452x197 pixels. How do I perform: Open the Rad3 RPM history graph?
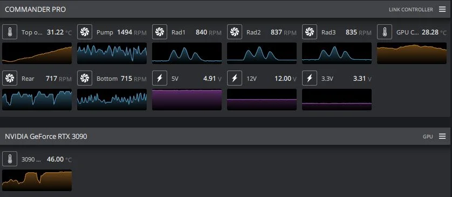pyautogui.click(x=337, y=53)
